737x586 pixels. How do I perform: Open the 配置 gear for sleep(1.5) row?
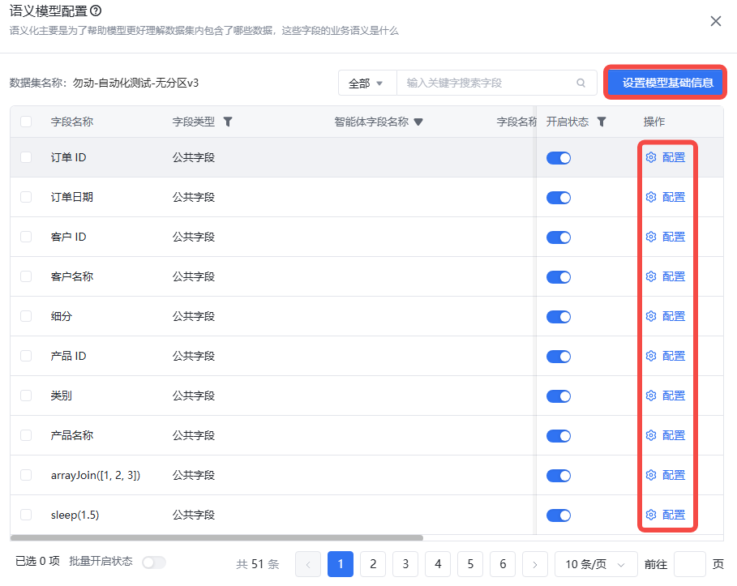coord(650,515)
